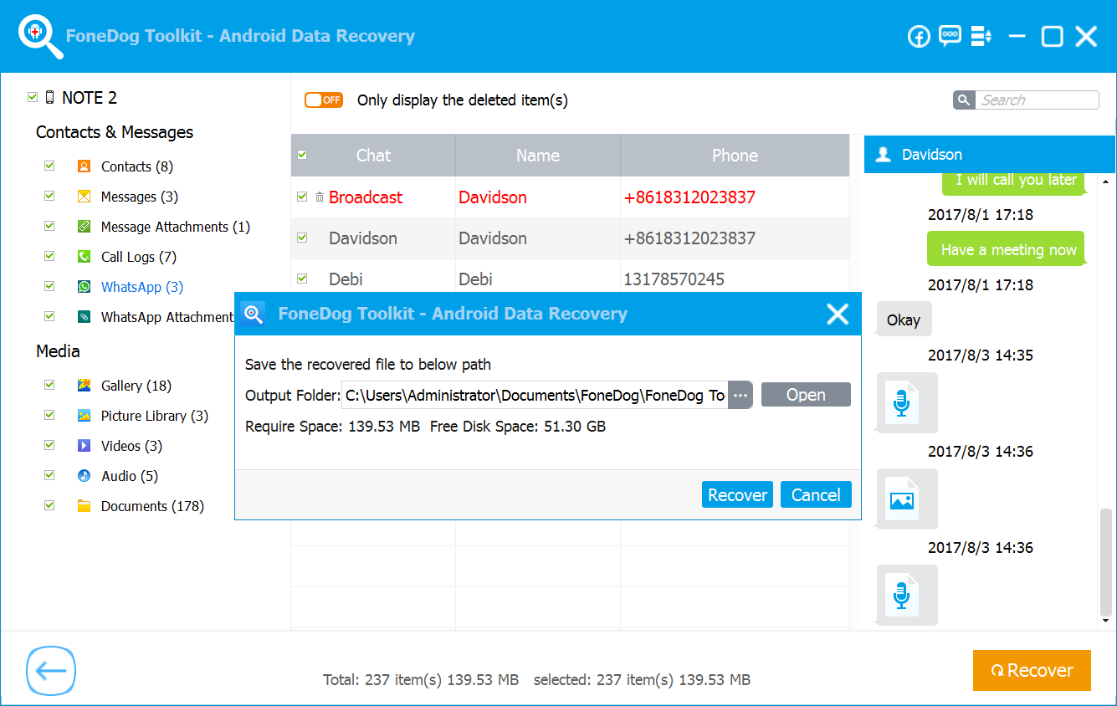Toggle the select-all checkbox in table header

pos(302,155)
